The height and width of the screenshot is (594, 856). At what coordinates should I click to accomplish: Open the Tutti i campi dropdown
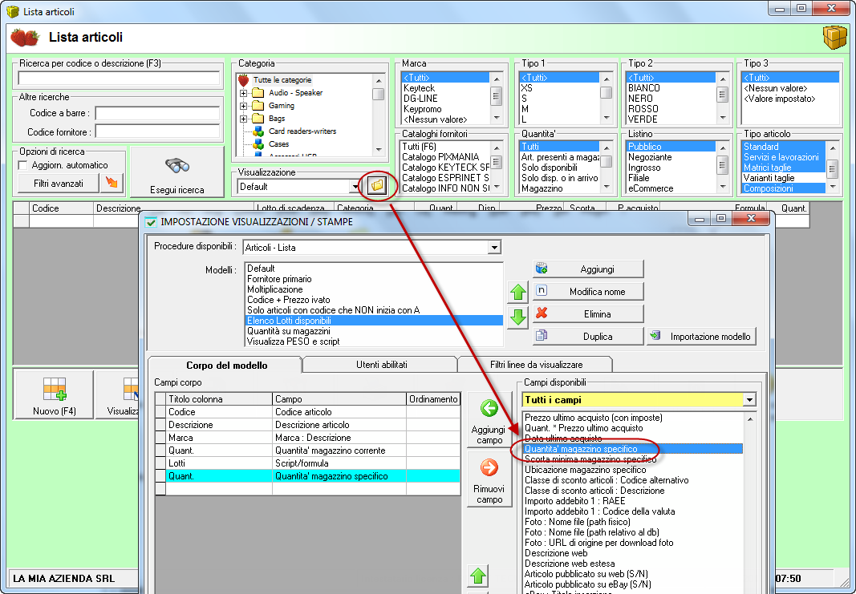[x=749, y=400]
